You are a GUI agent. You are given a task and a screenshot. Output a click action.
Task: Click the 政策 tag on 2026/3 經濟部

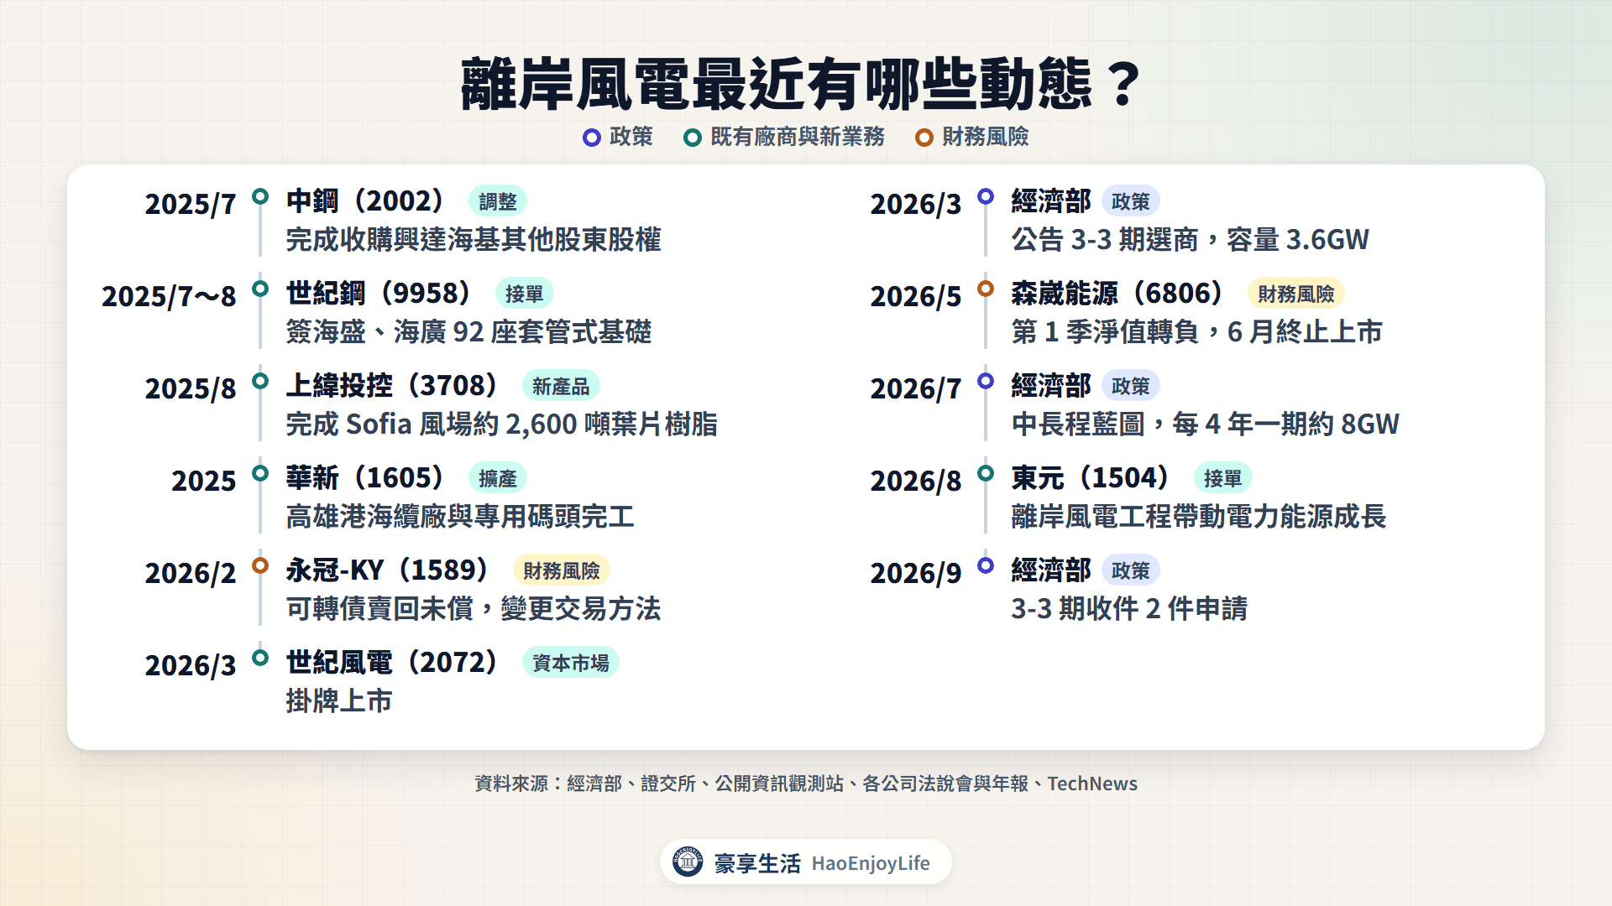point(1131,201)
